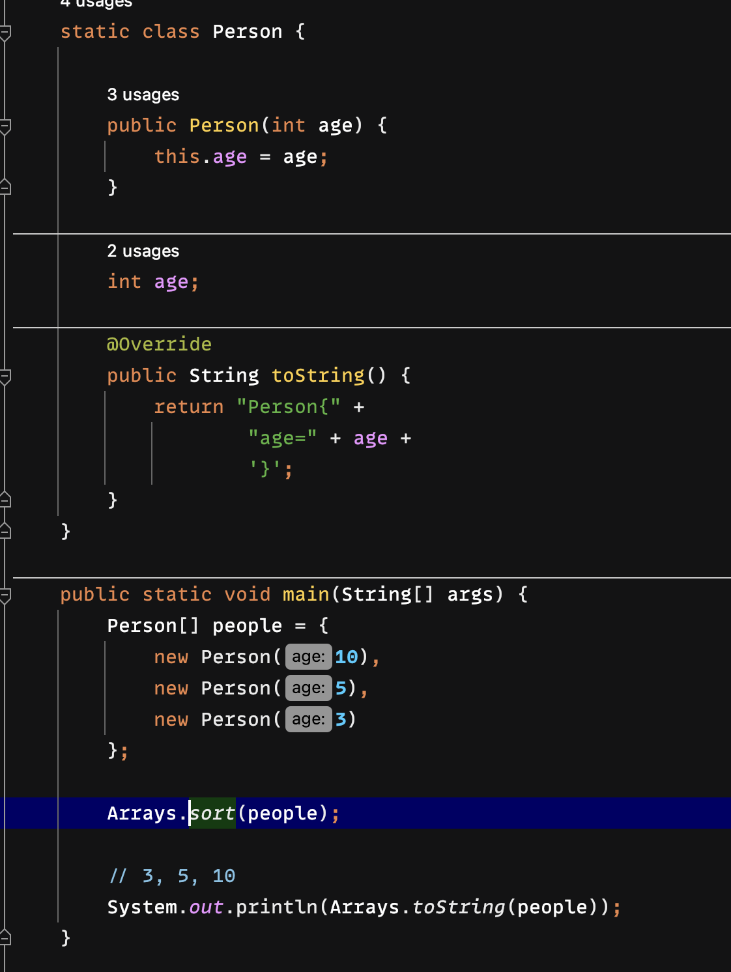Open the '2 usages' hint above age field
This screenshot has height=972, width=731.
(143, 251)
